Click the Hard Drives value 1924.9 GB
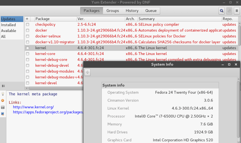Image resolution: width=241 pixels, height=143 pixels. click(204, 132)
